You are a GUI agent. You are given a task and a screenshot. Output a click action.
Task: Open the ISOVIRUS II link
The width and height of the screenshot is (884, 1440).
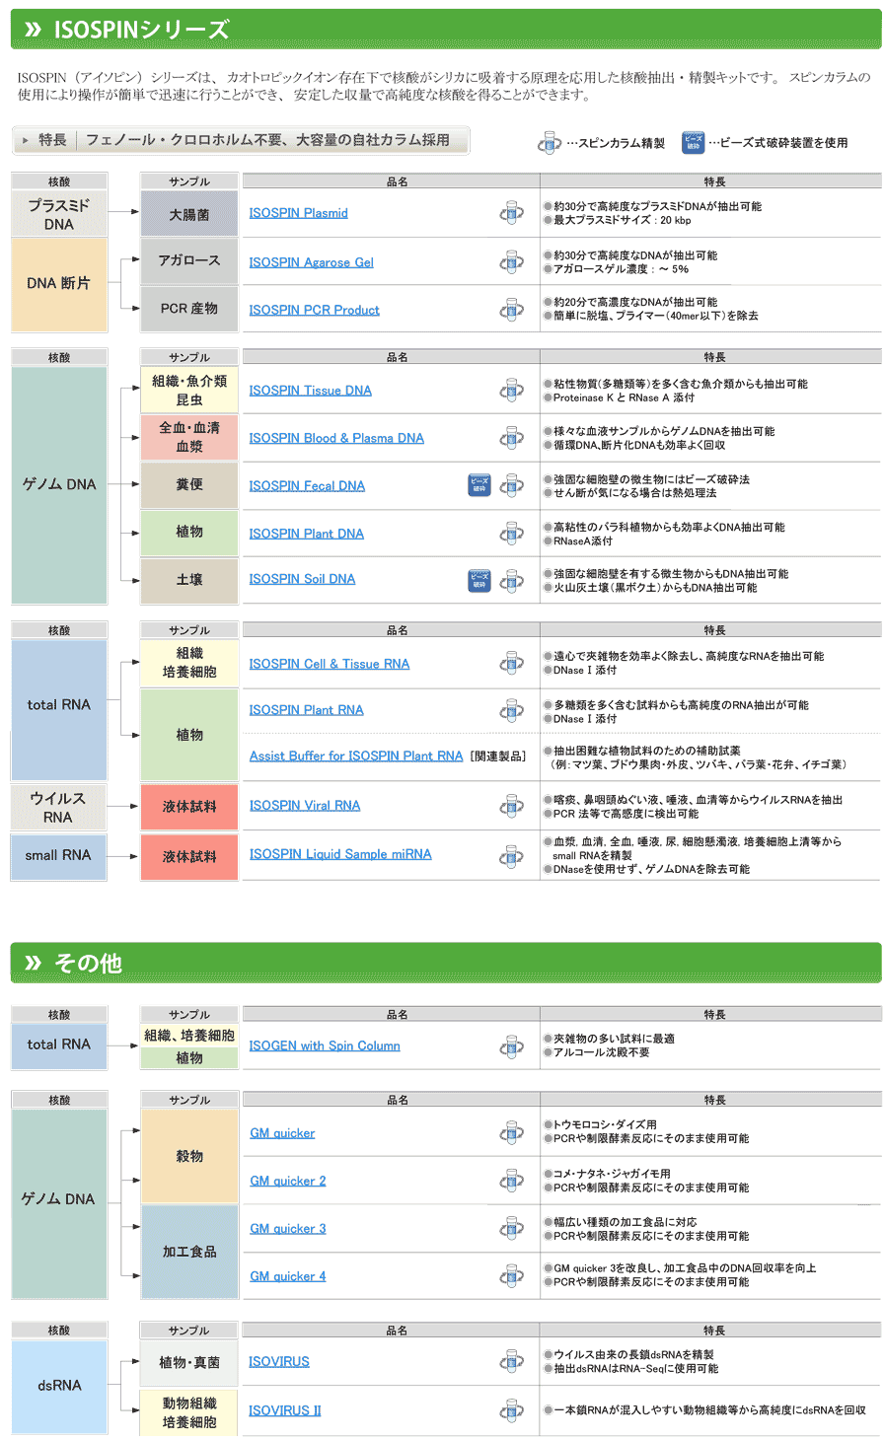pyautogui.click(x=285, y=1410)
